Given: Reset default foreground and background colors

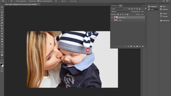Looking at the screenshot, I should (1, 63).
